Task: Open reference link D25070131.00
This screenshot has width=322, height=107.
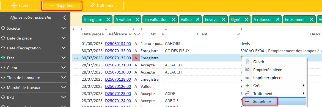Action: coord(118,65)
